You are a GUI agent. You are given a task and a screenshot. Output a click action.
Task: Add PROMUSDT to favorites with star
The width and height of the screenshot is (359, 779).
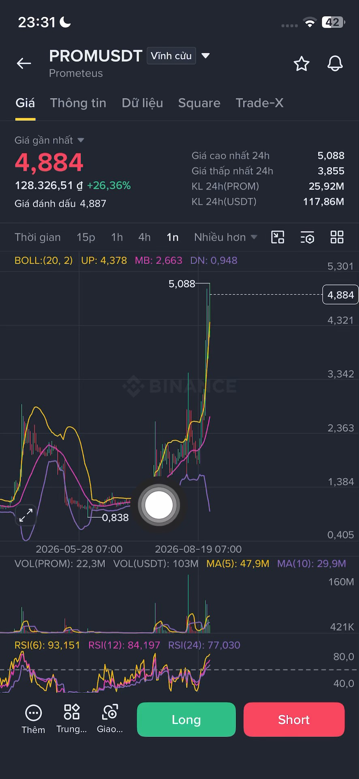point(301,64)
